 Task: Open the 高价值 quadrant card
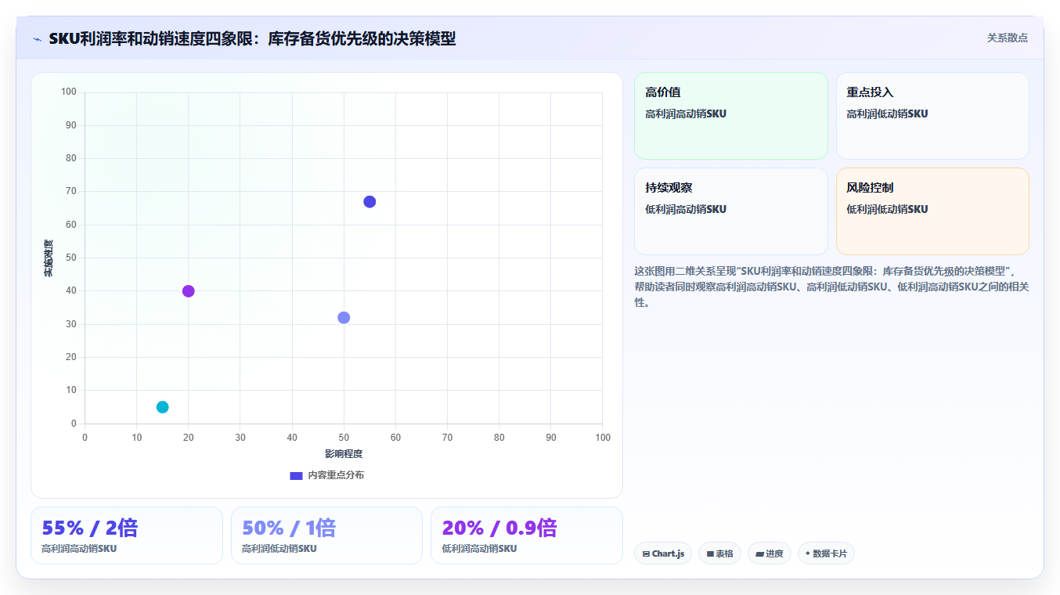pos(730,116)
